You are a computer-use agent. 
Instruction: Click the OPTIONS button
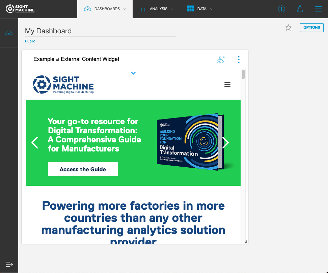tap(312, 28)
